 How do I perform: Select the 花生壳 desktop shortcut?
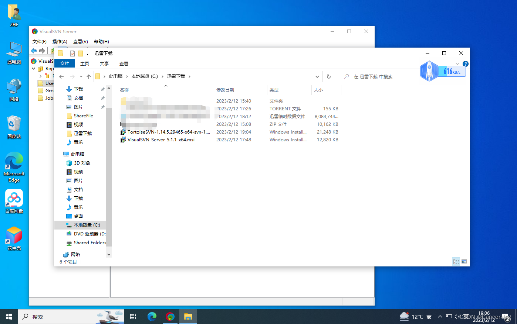click(x=14, y=239)
